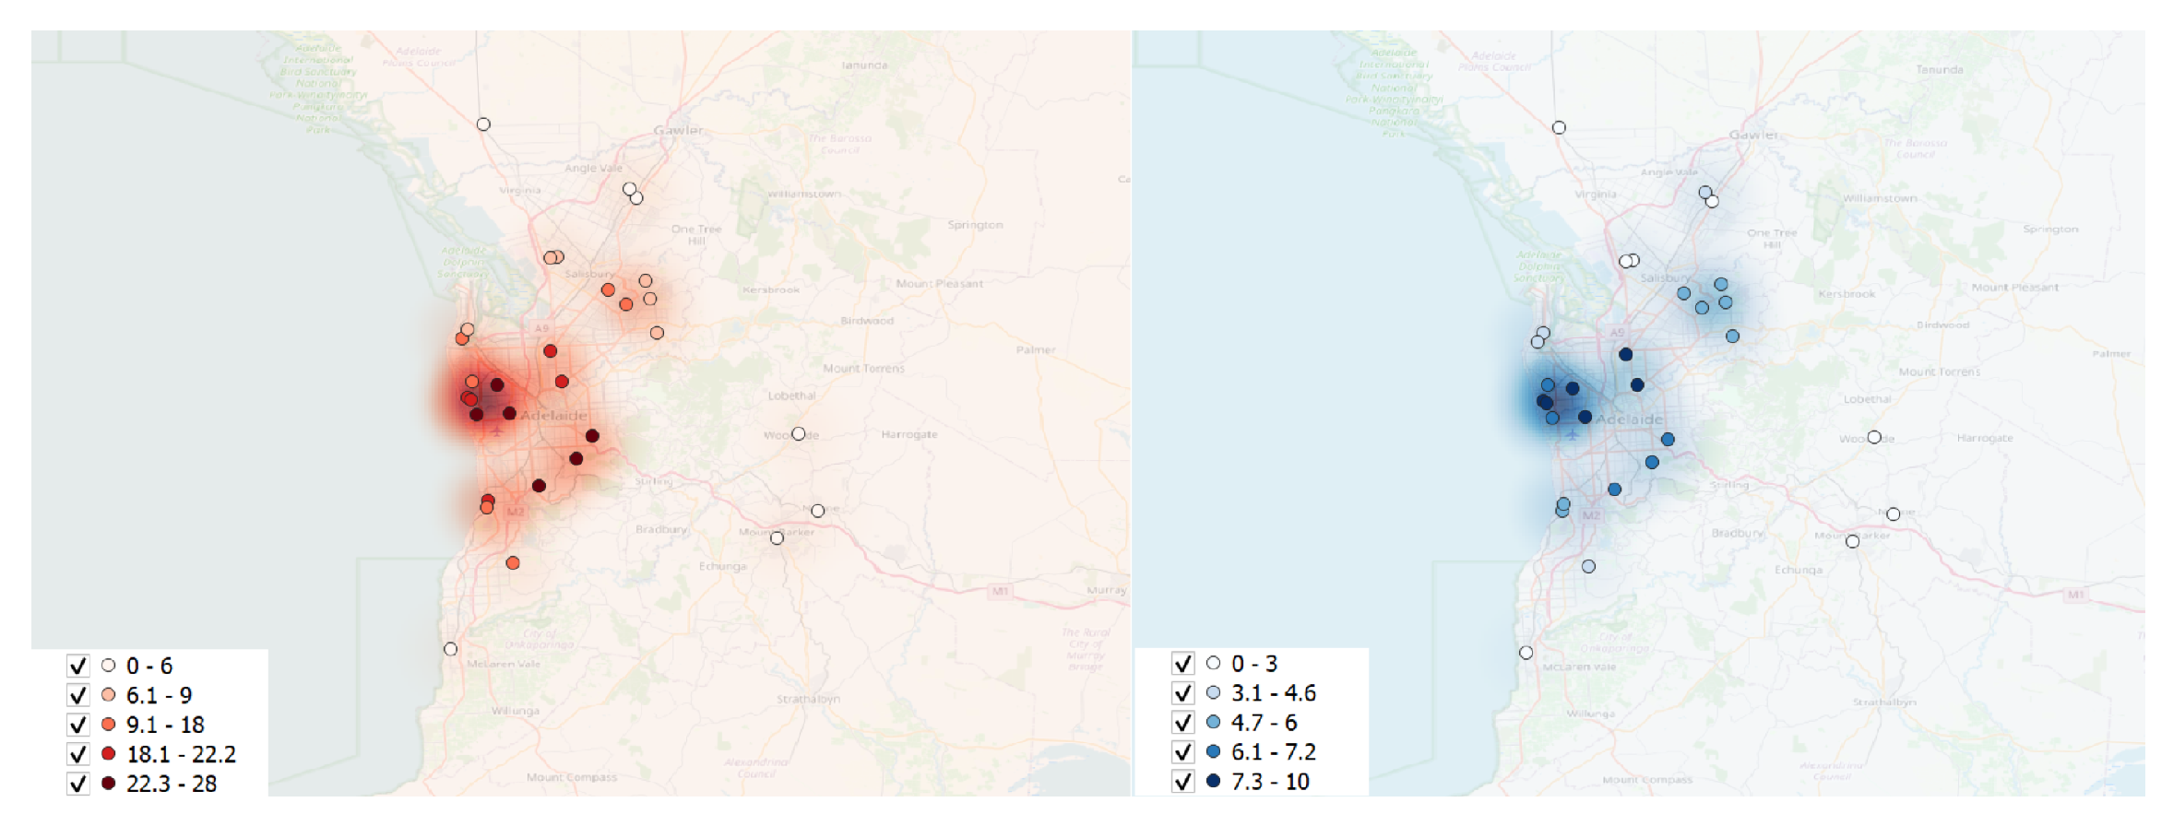Disable the 9.1 - 18 legend class

pyautogui.click(x=78, y=725)
